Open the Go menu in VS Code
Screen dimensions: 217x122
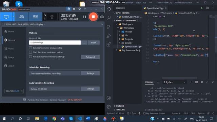[x=145, y=3]
